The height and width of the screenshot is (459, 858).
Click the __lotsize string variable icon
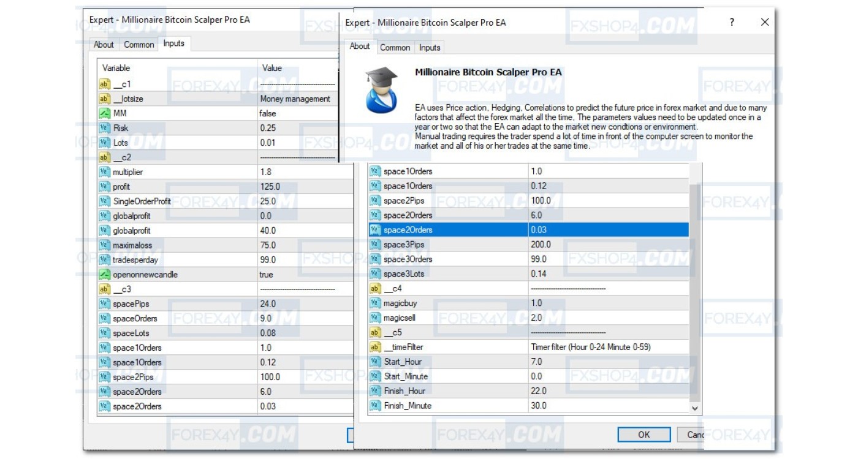[x=104, y=99]
